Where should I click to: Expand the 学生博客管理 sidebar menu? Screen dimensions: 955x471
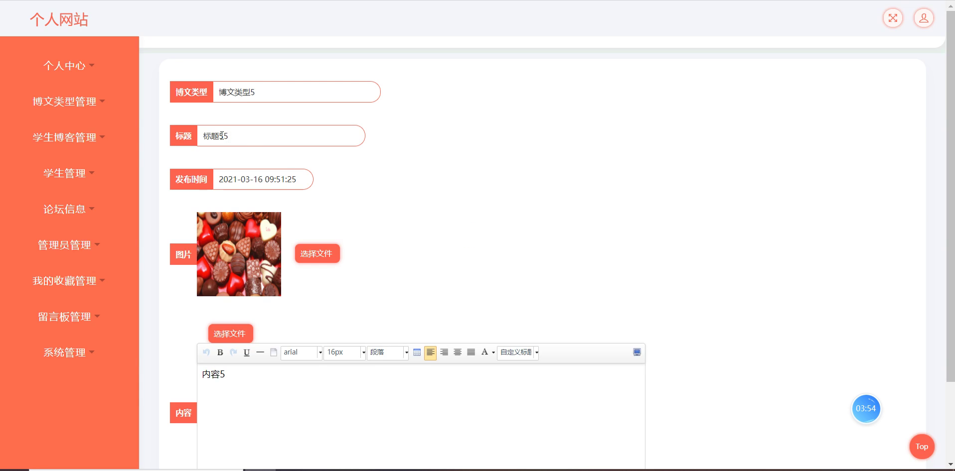click(69, 137)
